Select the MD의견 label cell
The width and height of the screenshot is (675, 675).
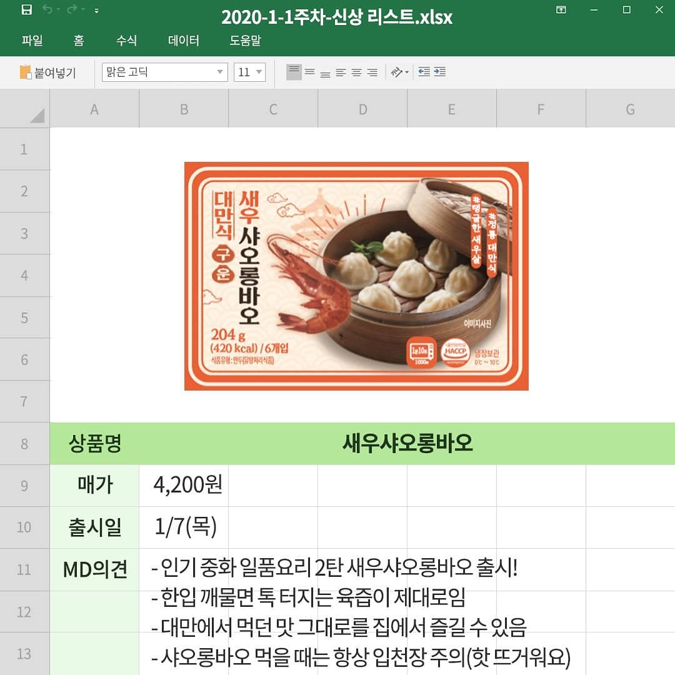[95, 569]
